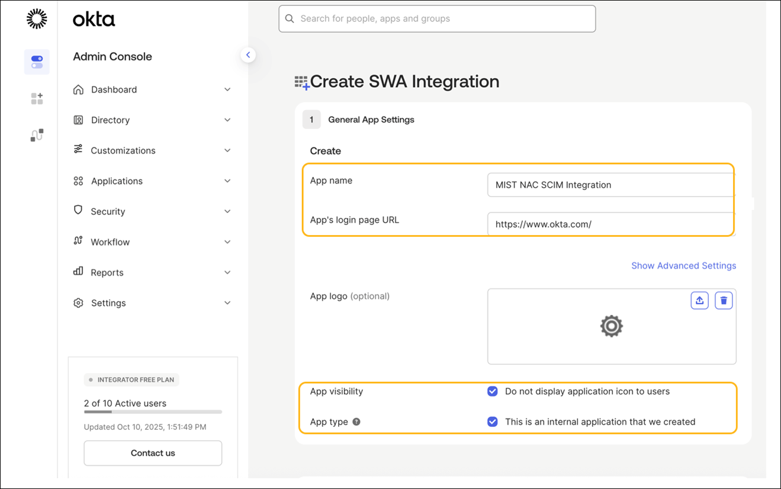This screenshot has width=781, height=489.
Task: Expand the Directory menu chevron
Action: tap(227, 120)
